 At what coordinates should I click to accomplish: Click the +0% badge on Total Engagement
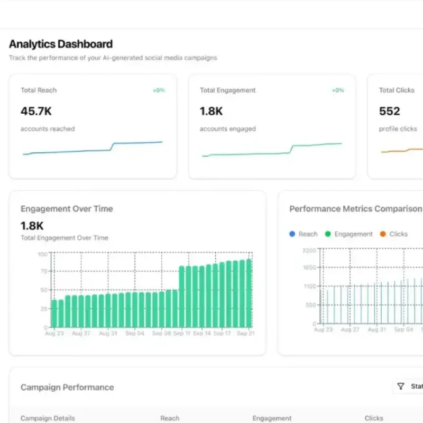click(338, 90)
